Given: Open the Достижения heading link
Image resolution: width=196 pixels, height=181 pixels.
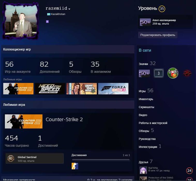Looking at the screenshot, I should tap(79, 155).
